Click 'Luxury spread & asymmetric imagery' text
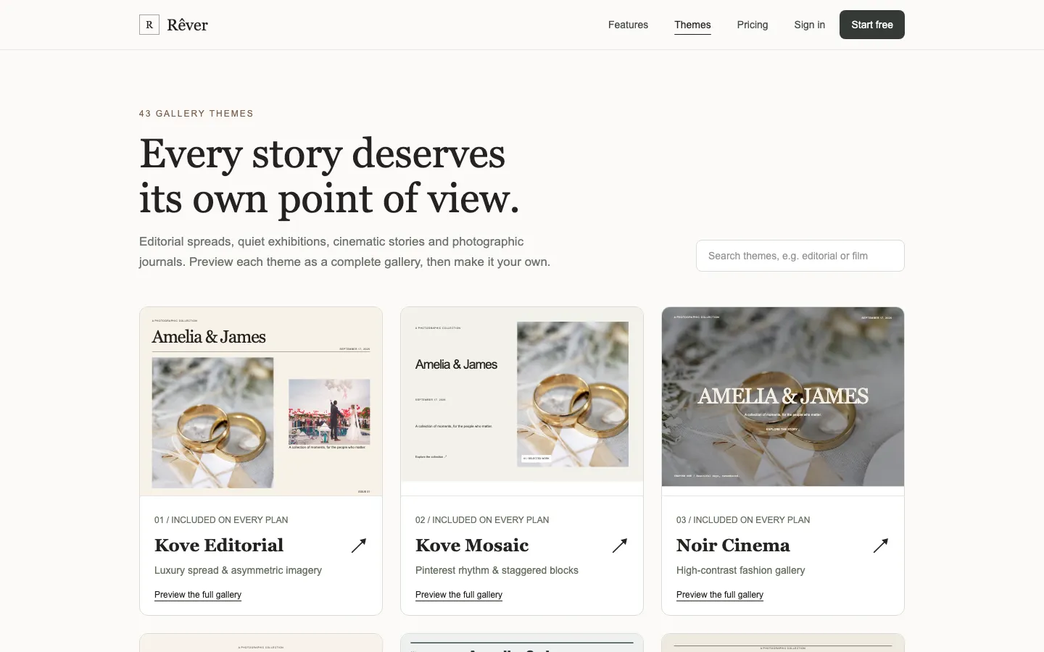Image resolution: width=1044 pixels, height=652 pixels. pos(238,570)
